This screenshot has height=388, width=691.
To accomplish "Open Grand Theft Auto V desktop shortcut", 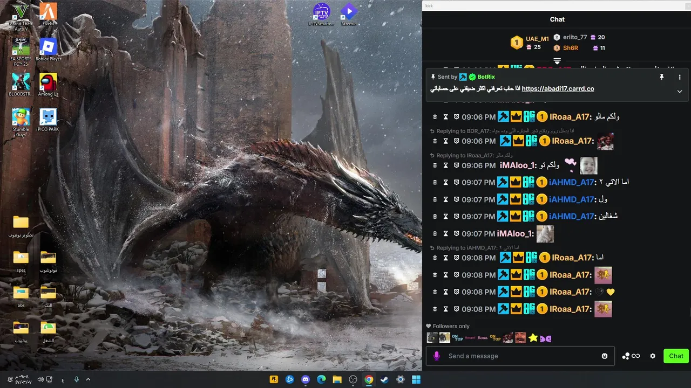I will (21, 17).
